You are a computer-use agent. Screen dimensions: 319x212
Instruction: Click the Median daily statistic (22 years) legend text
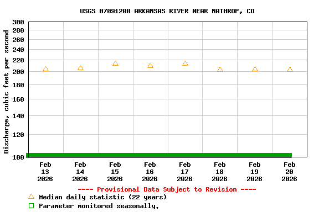[103, 197]
